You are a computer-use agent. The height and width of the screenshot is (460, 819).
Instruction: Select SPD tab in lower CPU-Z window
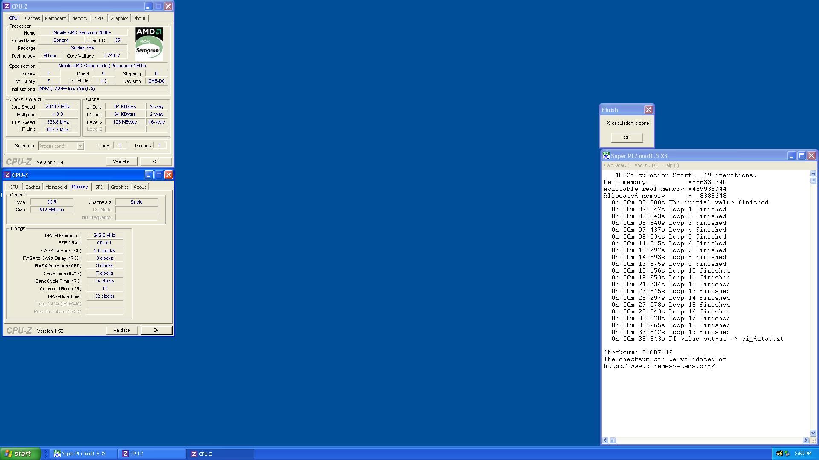click(99, 187)
